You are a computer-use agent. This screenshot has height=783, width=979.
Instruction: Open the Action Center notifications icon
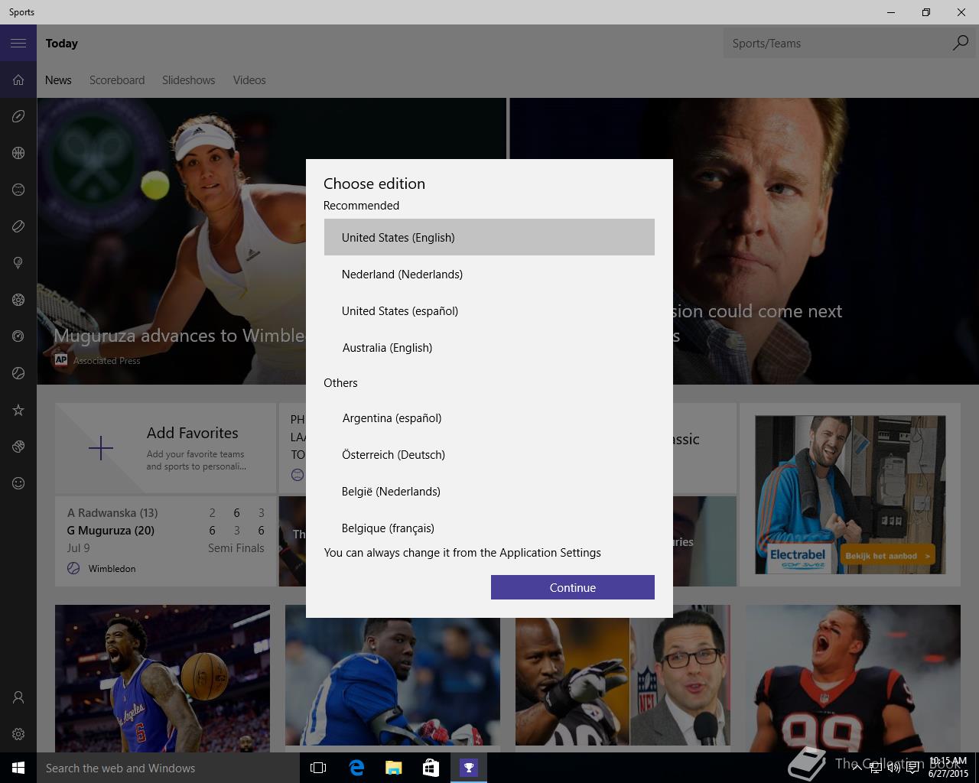pyautogui.click(x=912, y=768)
